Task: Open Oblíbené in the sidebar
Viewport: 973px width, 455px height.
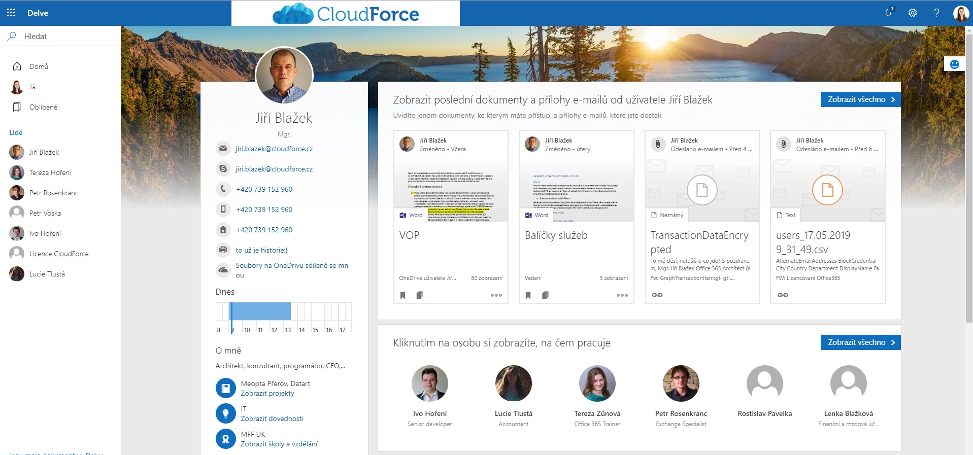Action: [x=43, y=107]
